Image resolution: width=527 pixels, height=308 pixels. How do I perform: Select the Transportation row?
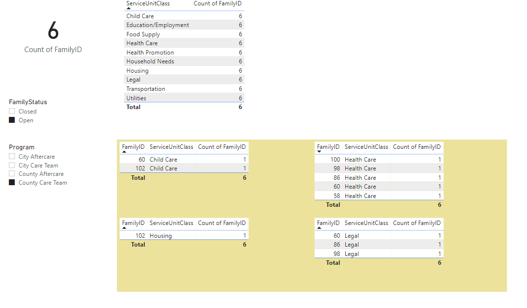[x=184, y=89]
